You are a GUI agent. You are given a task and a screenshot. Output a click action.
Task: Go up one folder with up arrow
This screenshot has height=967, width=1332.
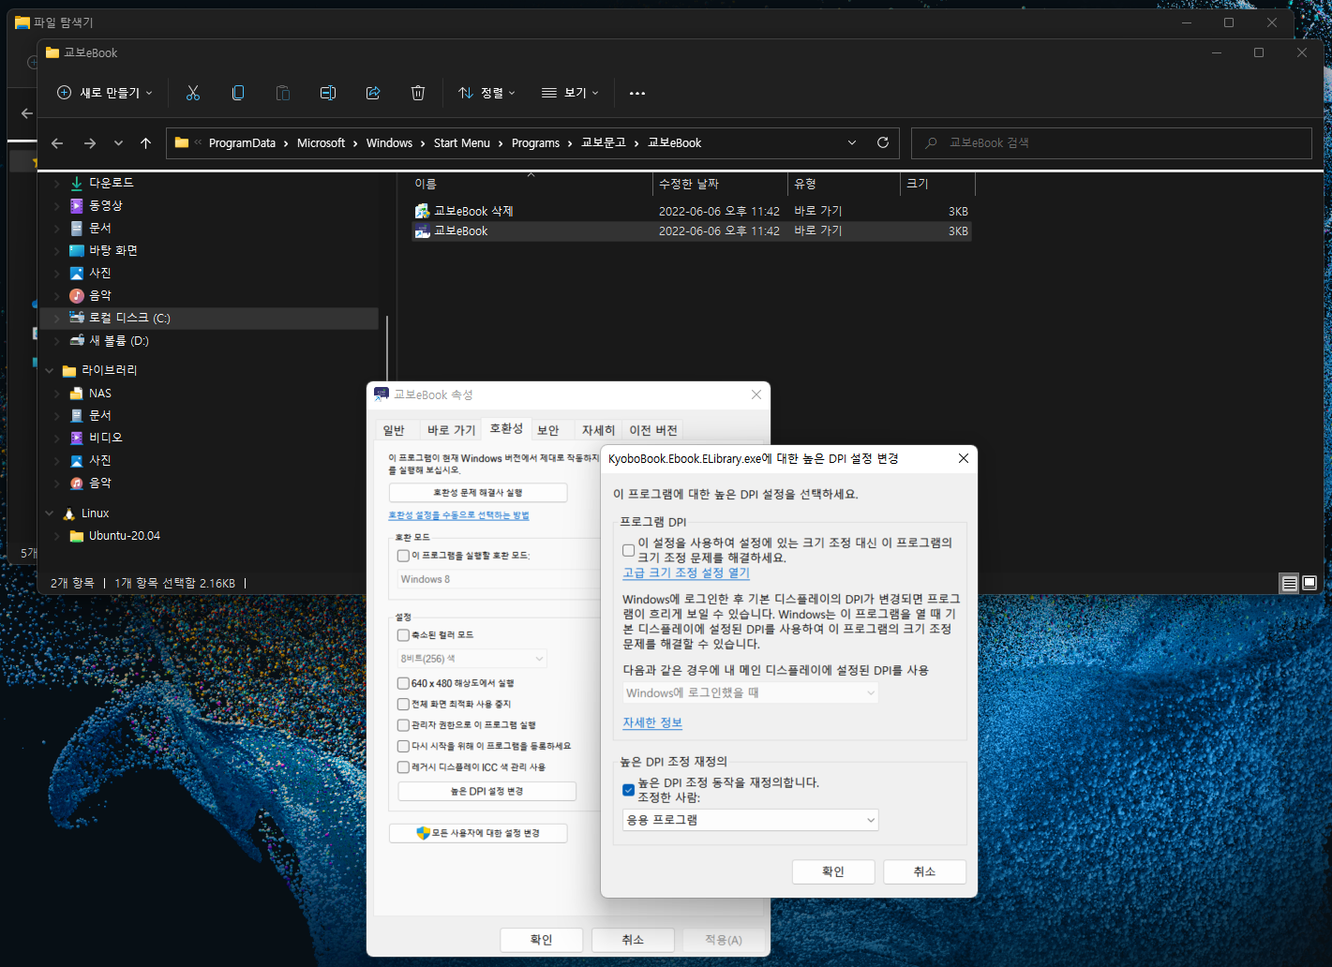pos(145,143)
